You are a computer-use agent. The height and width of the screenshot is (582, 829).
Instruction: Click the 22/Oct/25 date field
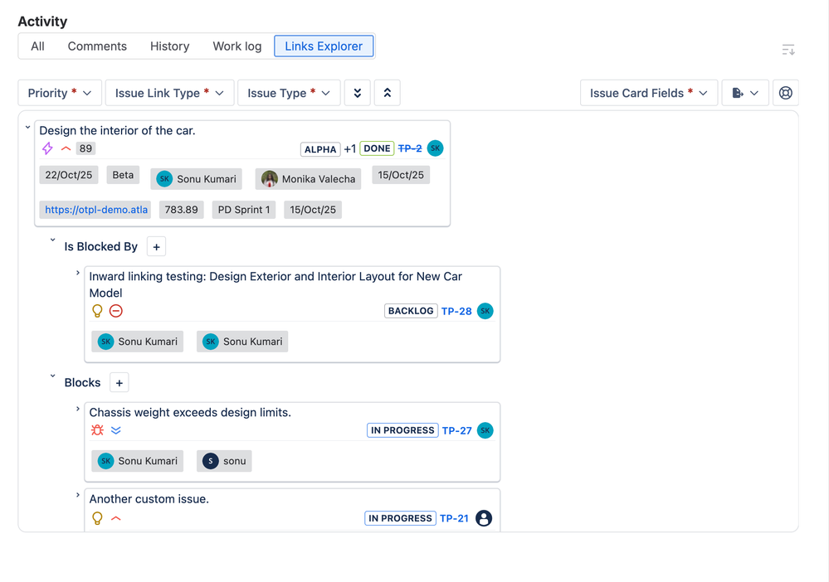pyautogui.click(x=69, y=175)
